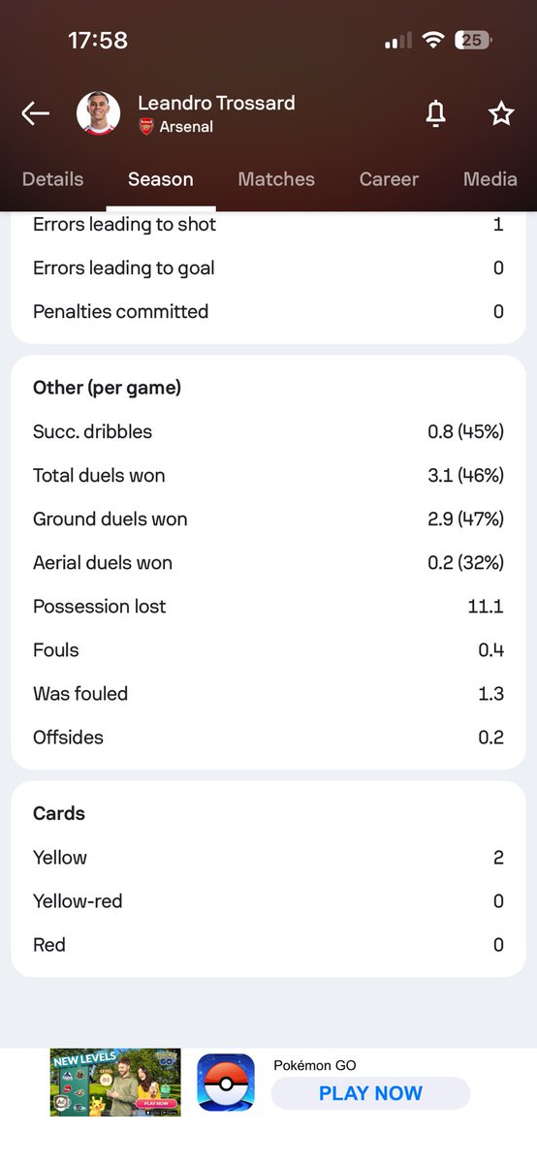
Task: Tap the PLAY NOW ad button
Action: tap(370, 1093)
